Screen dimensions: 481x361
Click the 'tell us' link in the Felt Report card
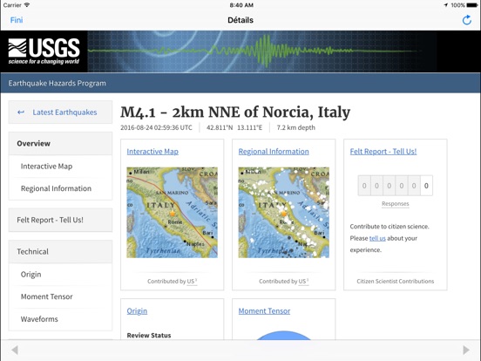(x=377, y=238)
